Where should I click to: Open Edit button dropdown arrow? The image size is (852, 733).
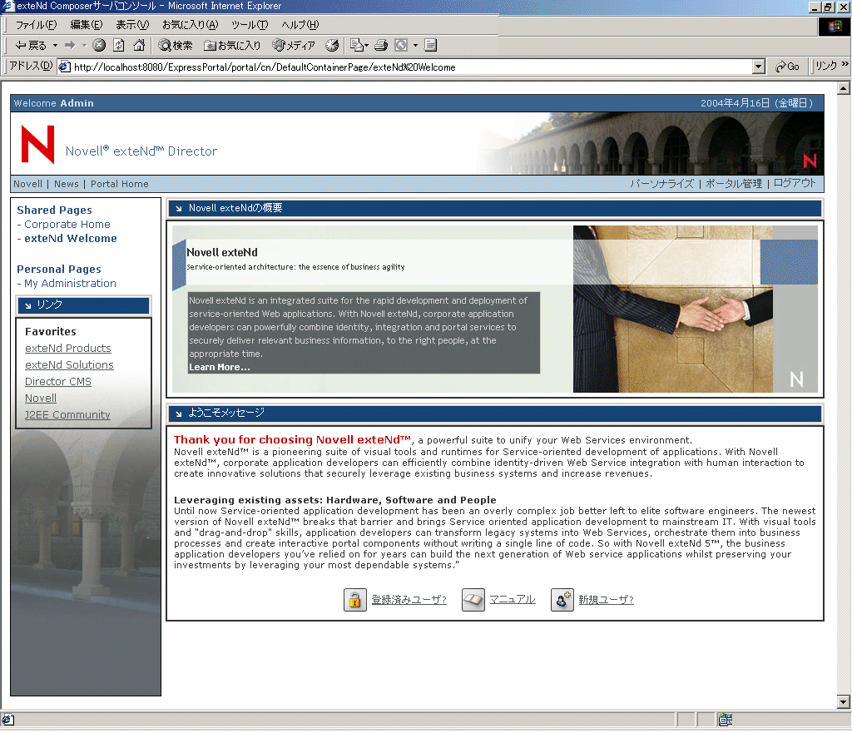pos(416,46)
